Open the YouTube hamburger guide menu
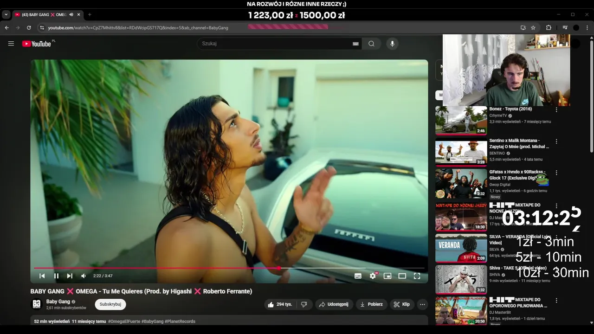 (11, 44)
